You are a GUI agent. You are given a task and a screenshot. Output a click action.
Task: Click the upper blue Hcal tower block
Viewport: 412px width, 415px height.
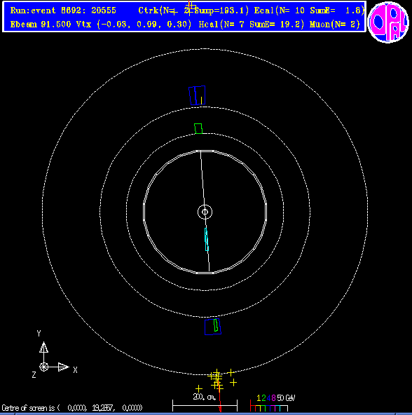point(197,95)
